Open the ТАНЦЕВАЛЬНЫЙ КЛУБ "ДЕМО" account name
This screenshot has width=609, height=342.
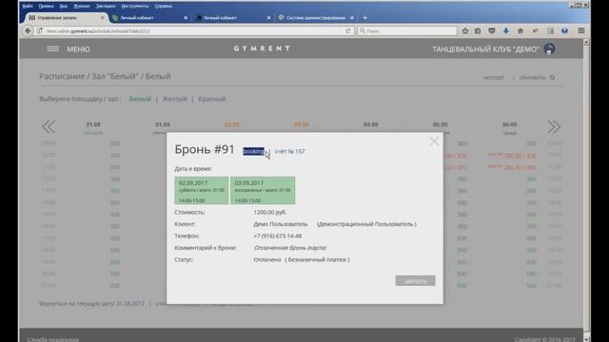pyautogui.click(x=485, y=49)
